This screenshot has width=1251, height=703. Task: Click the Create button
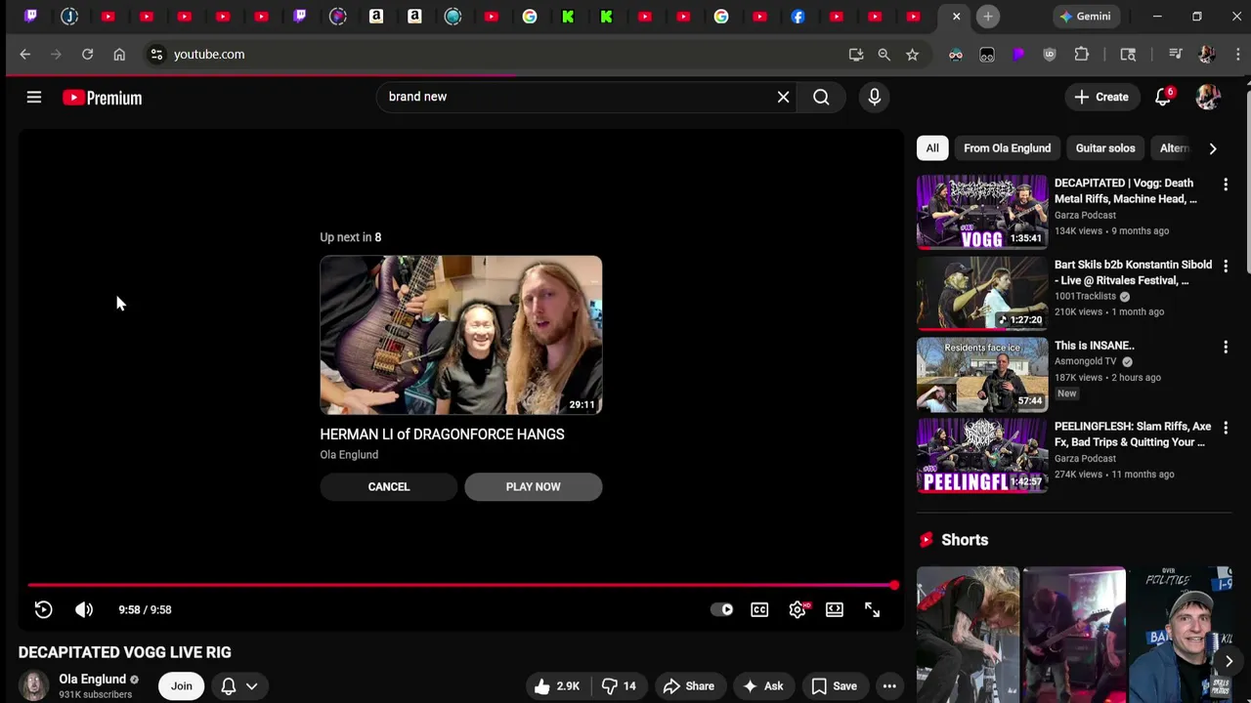(x=1101, y=97)
